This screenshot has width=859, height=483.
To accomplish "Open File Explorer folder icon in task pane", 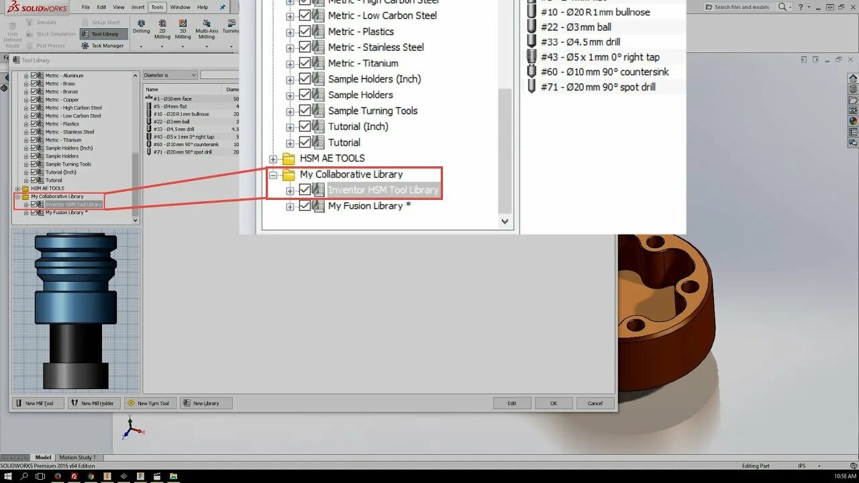I will pos(853,100).
